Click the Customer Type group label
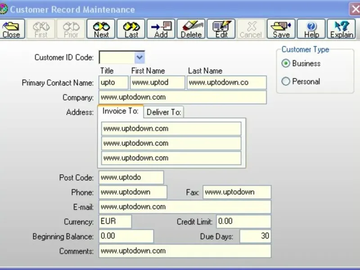 point(305,49)
